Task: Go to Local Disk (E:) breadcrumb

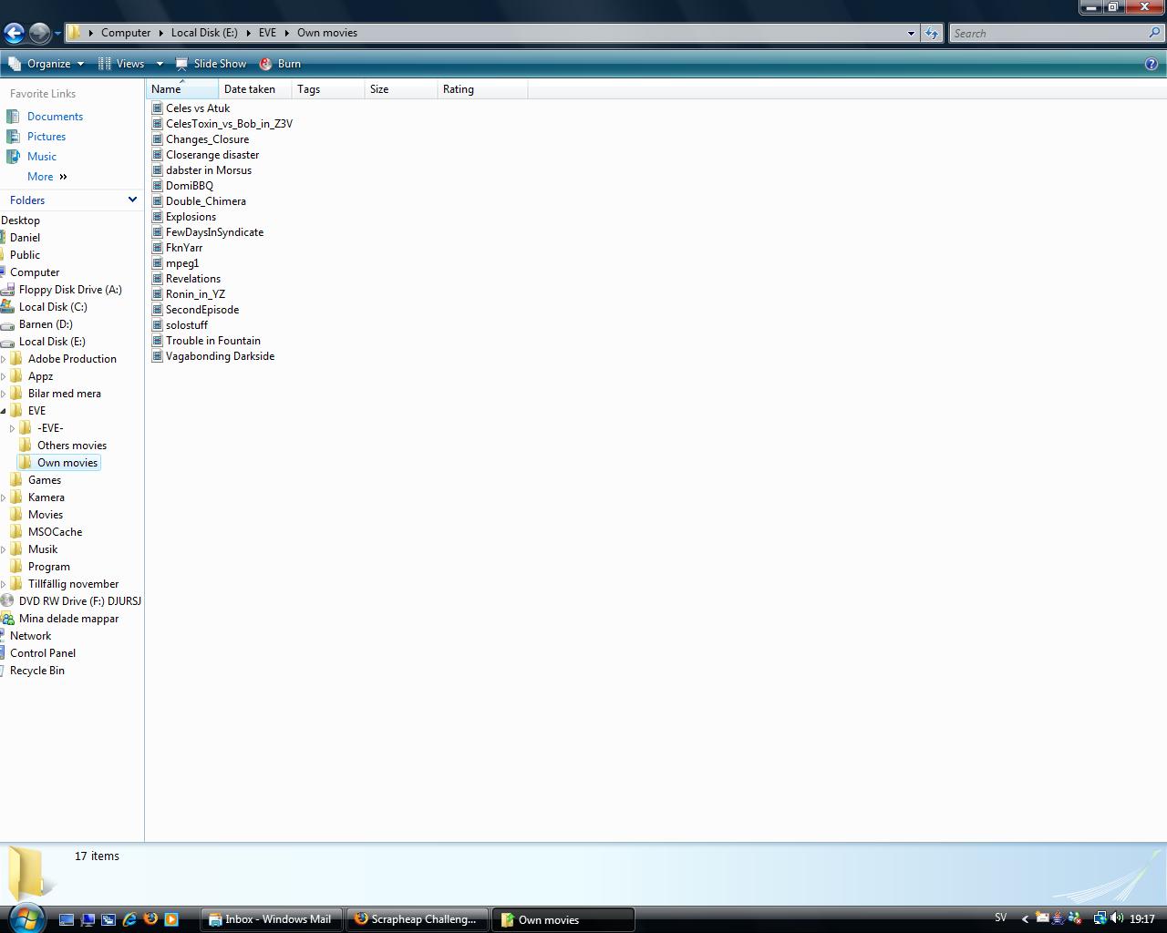Action: (x=204, y=33)
